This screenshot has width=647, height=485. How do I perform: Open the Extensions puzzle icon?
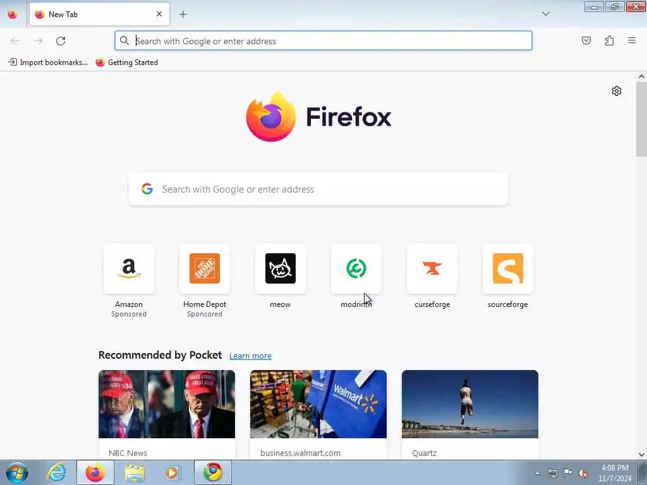[610, 40]
